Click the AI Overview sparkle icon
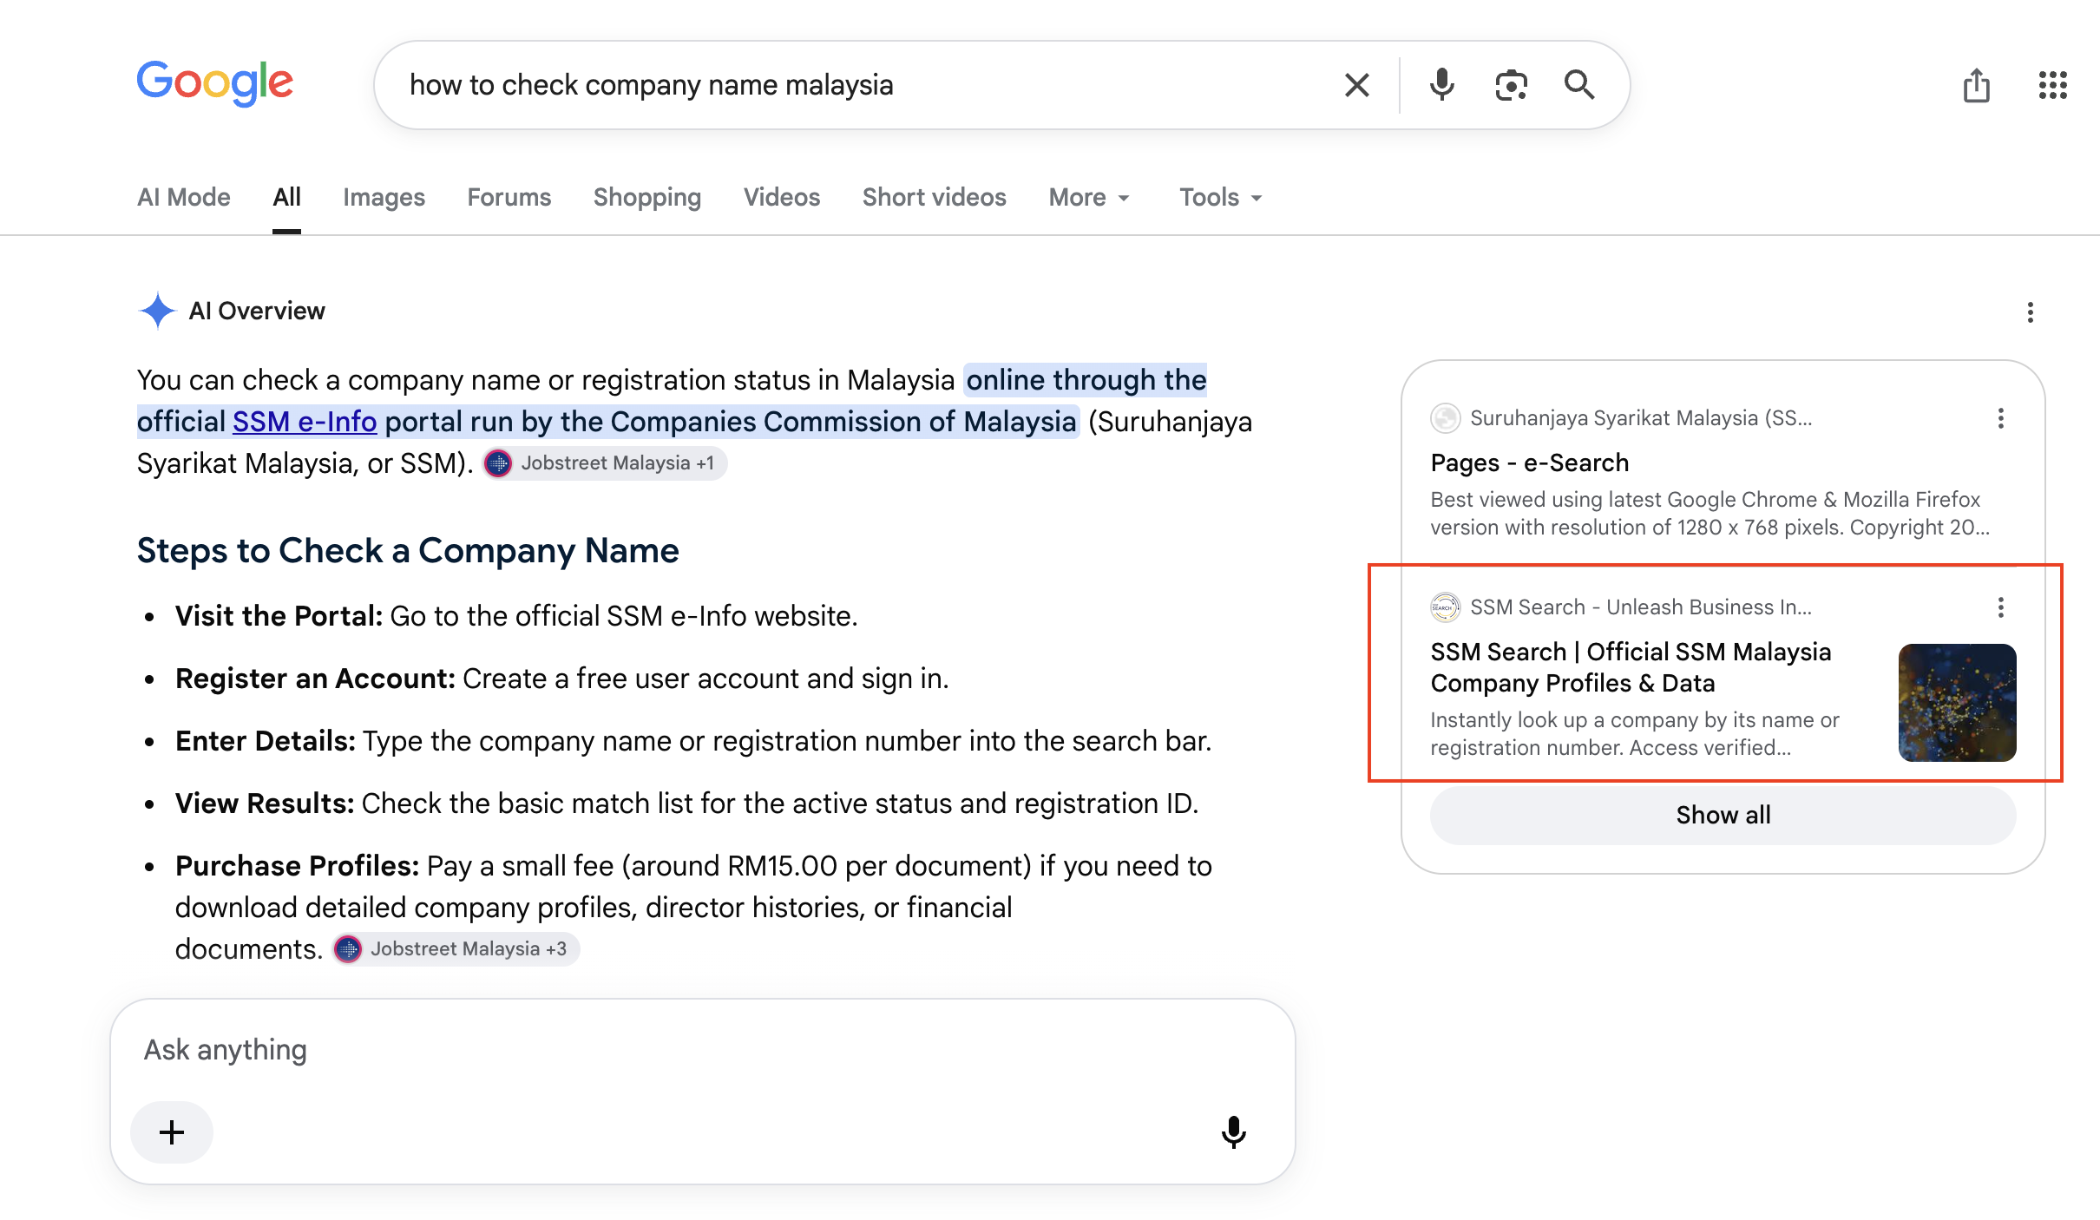The image size is (2100, 1220). tap(157, 311)
